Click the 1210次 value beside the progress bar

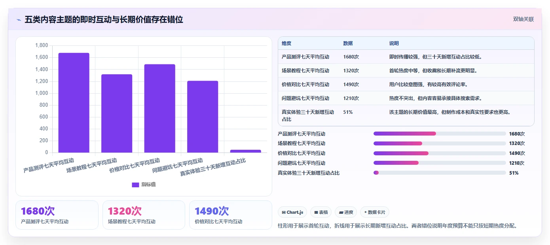coord(517,163)
